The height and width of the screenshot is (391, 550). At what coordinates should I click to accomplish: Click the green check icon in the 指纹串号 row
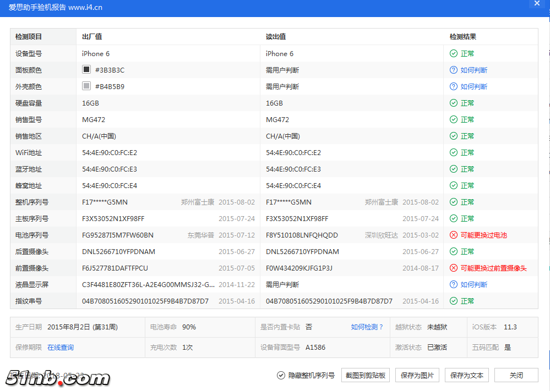pyautogui.click(x=454, y=301)
